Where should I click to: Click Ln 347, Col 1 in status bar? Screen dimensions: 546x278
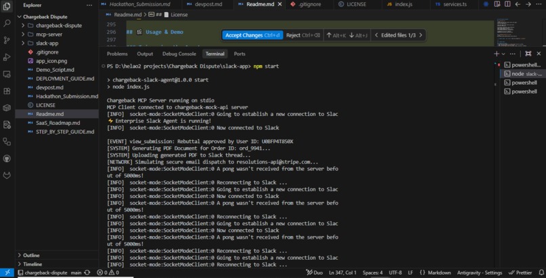(342, 273)
